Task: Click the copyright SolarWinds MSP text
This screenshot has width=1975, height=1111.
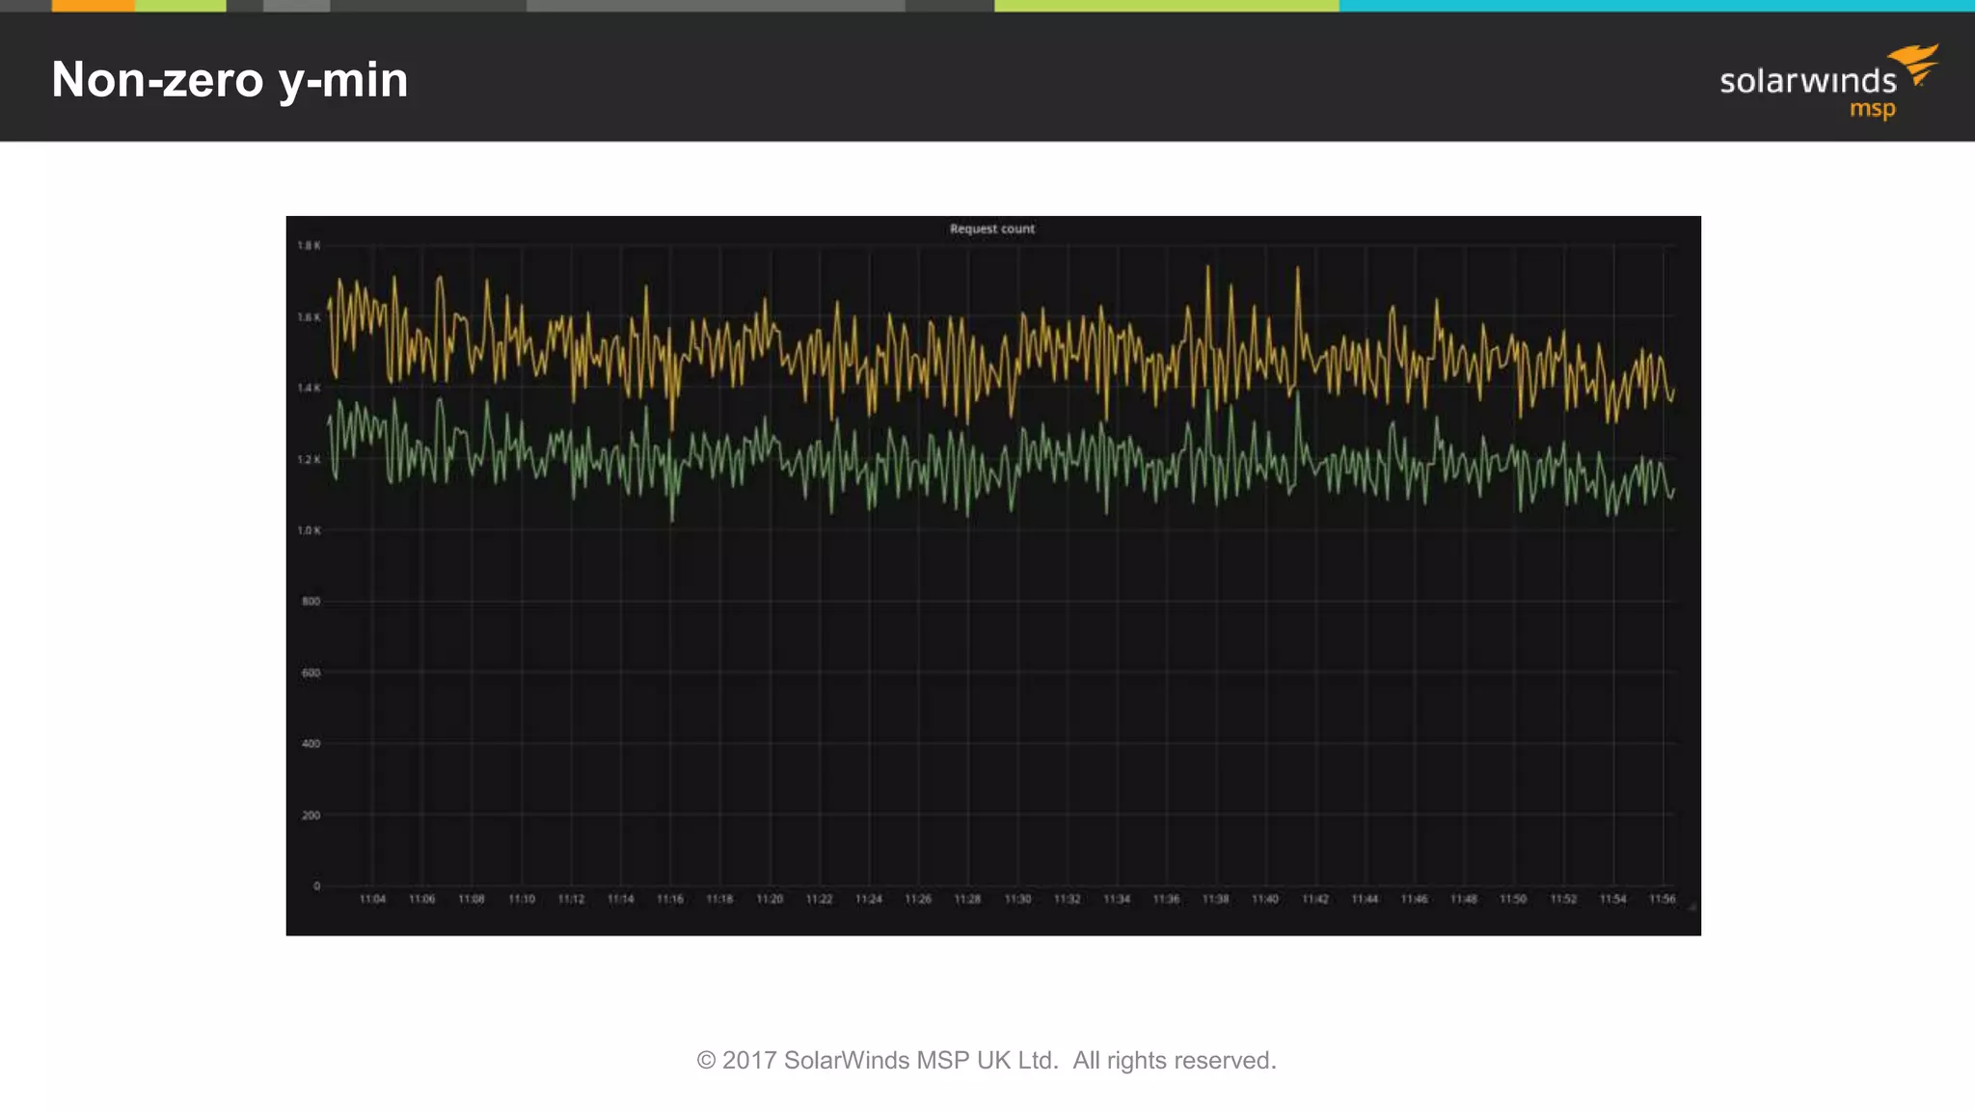Action: coord(986,1060)
